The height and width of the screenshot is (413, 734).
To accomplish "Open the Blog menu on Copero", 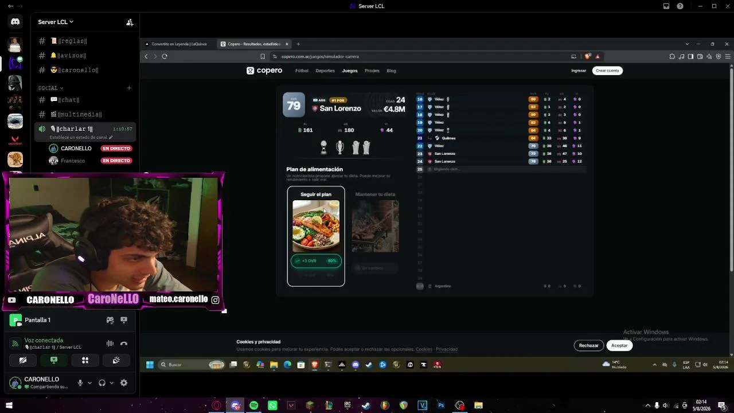I will point(391,71).
